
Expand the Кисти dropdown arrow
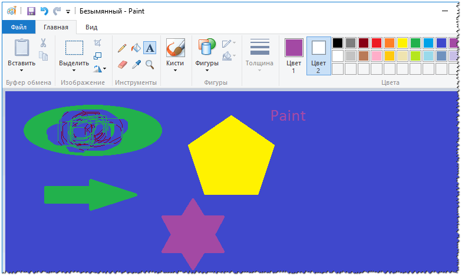tap(175, 71)
